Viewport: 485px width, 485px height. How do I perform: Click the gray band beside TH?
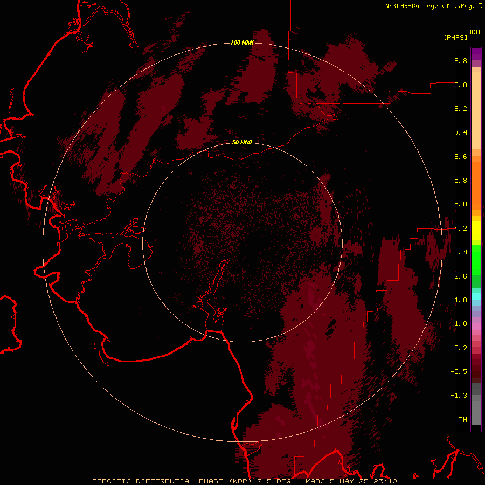click(x=476, y=413)
